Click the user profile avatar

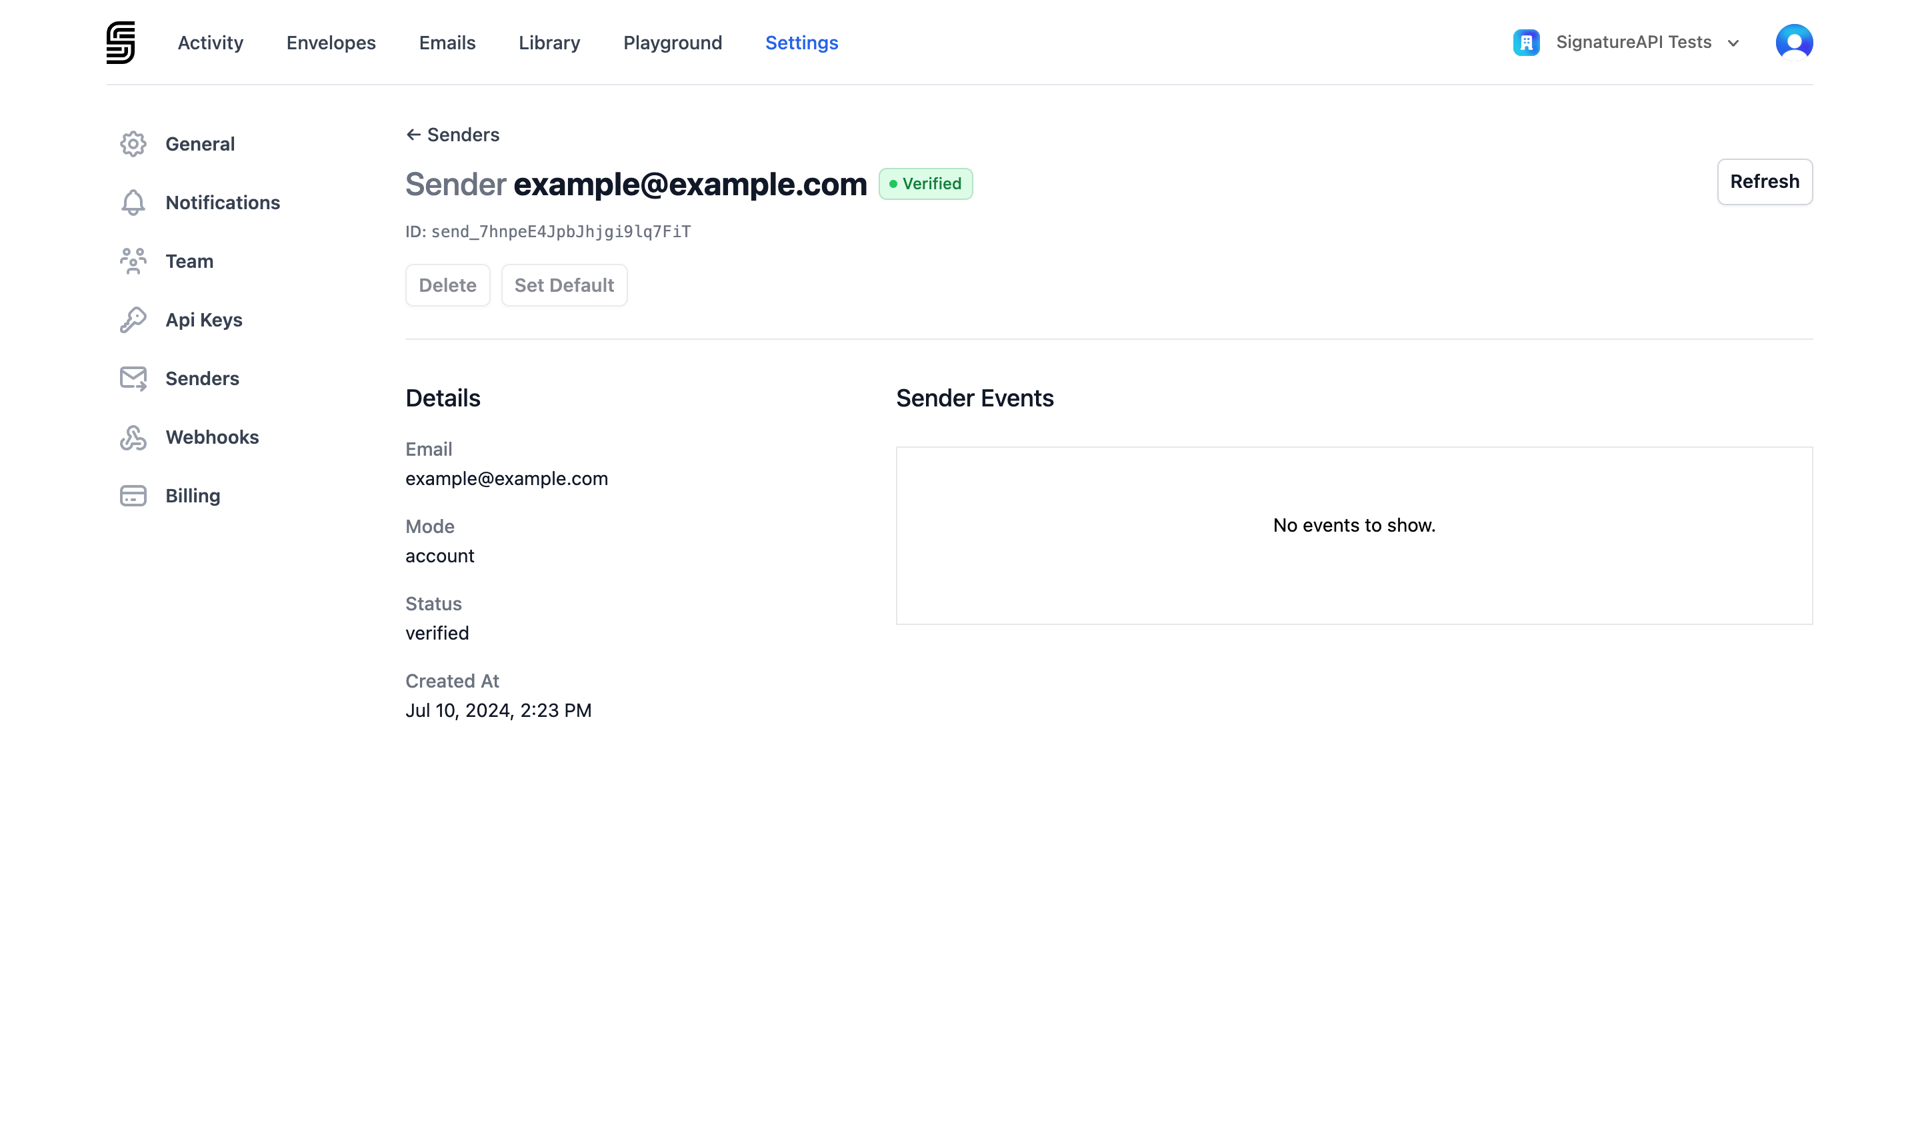coord(1794,42)
